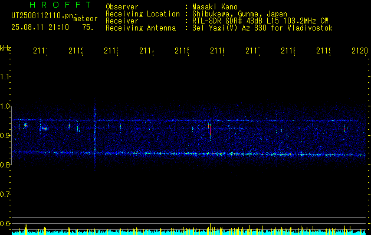Click the Observer field label
The width and height of the screenshot is (371, 235).
coord(122,7)
